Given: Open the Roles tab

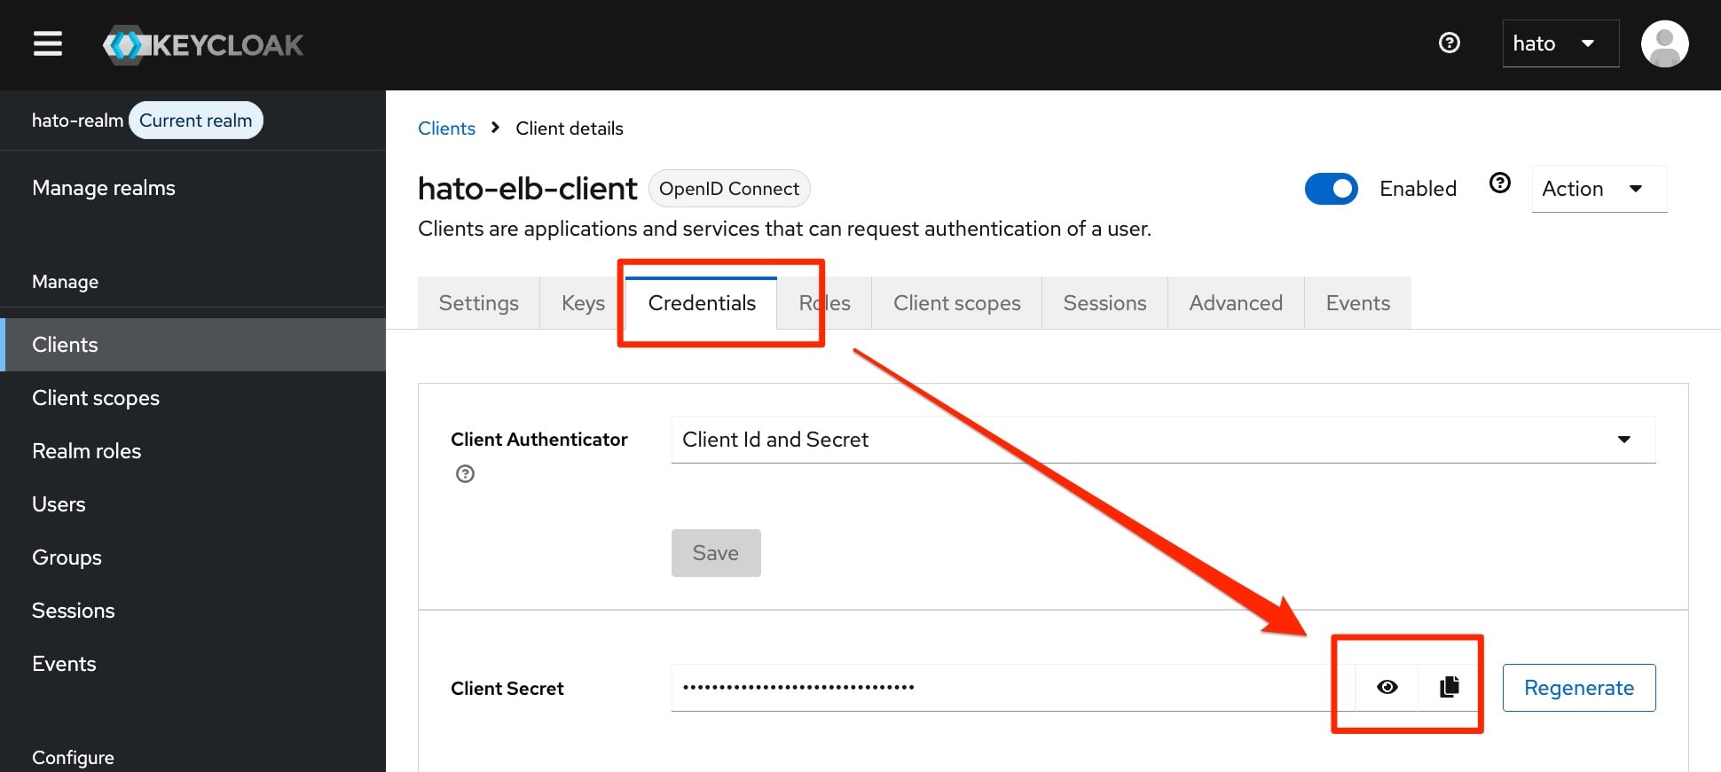Looking at the screenshot, I should 824,303.
